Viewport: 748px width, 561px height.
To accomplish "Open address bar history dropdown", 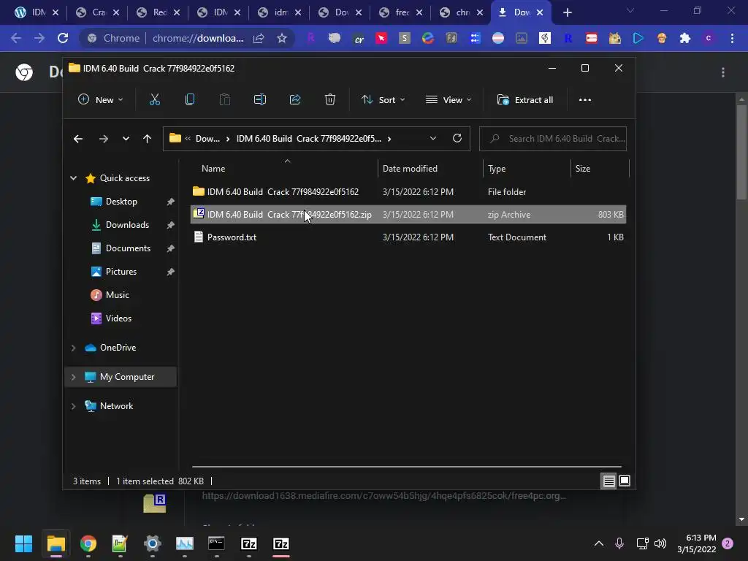I will pos(433,138).
